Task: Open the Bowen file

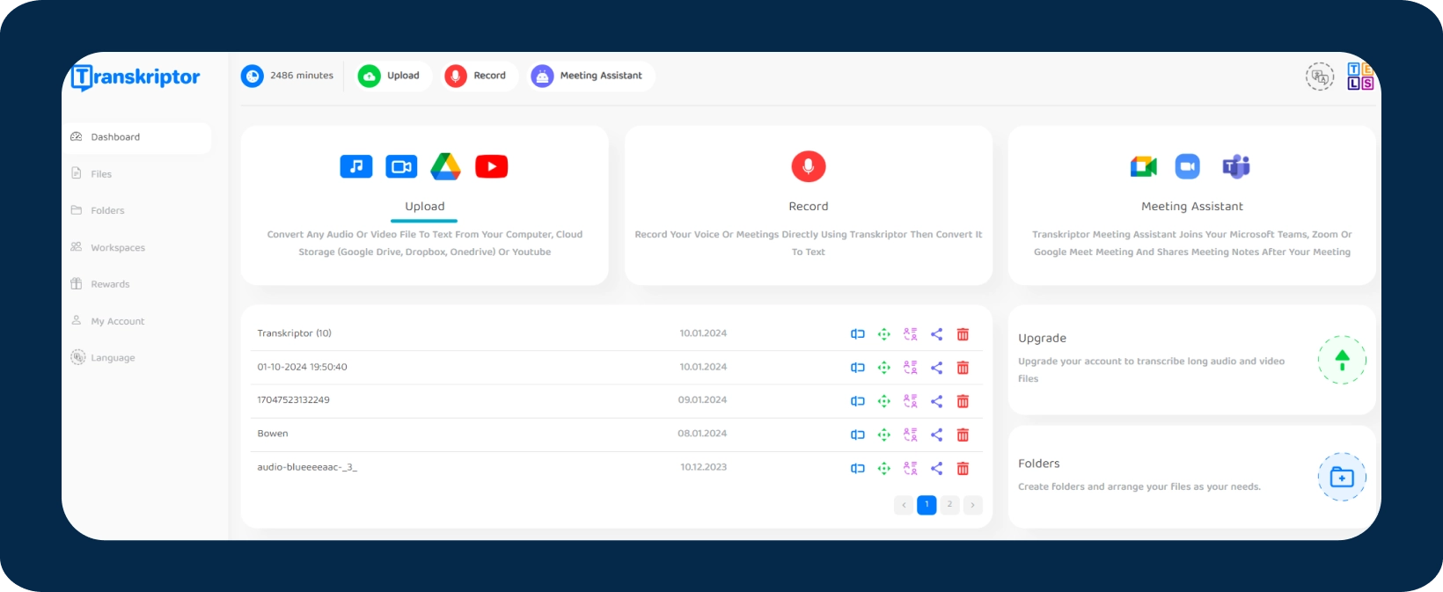Action: pyautogui.click(x=273, y=434)
